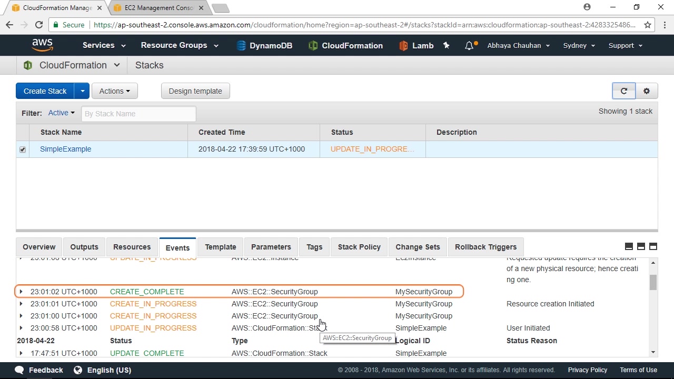Click the AWS logo home icon
The image size is (674, 379).
point(42,45)
